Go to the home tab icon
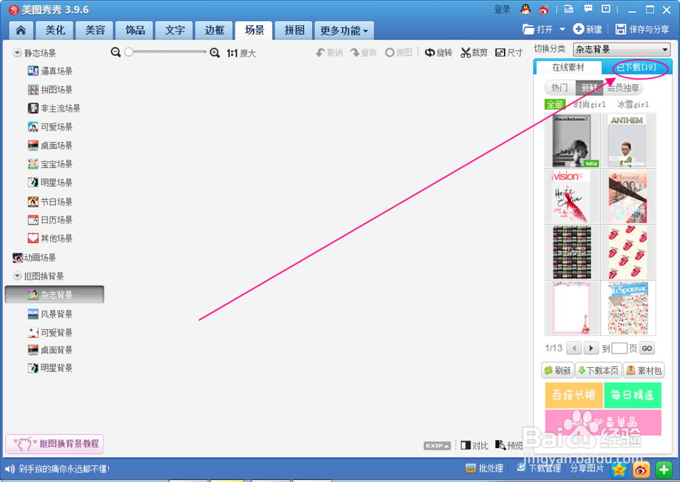Viewport: 680px width, 482px height. coord(21,31)
